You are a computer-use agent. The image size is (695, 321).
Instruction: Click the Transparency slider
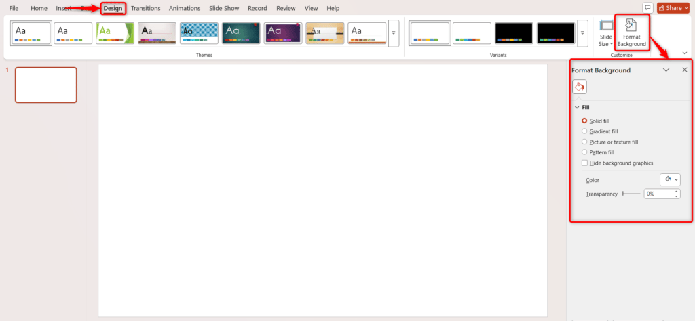[x=631, y=194]
